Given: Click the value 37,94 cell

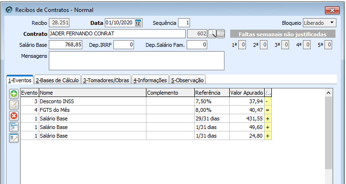Looking at the screenshot, I should pos(247,101).
